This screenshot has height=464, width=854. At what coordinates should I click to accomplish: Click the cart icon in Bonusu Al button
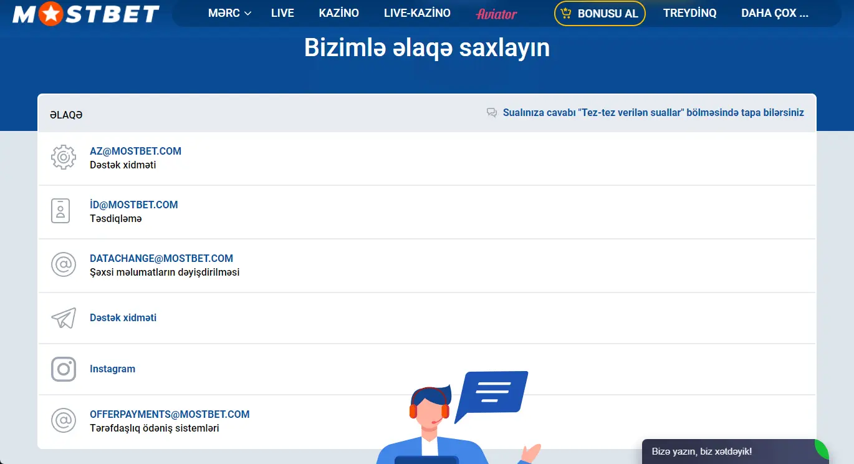(566, 12)
